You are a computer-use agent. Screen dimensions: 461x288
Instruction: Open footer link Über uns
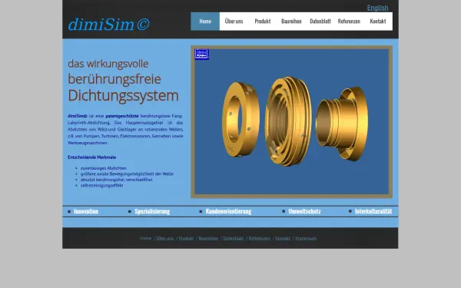pos(165,238)
